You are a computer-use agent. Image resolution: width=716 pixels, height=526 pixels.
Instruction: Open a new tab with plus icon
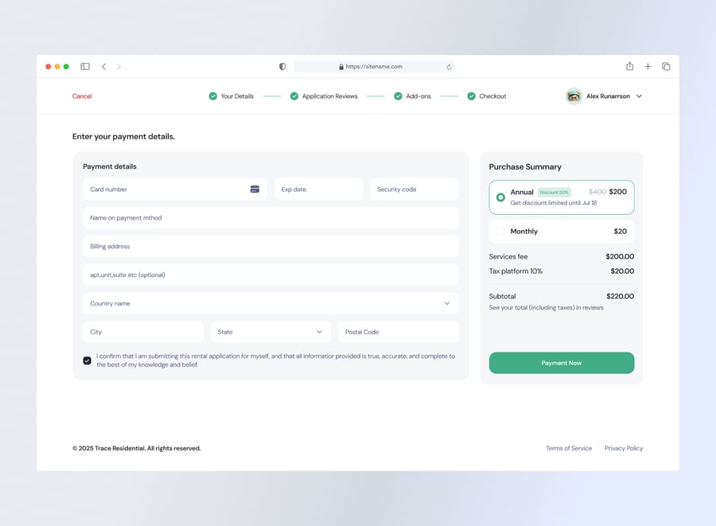(648, 67)
